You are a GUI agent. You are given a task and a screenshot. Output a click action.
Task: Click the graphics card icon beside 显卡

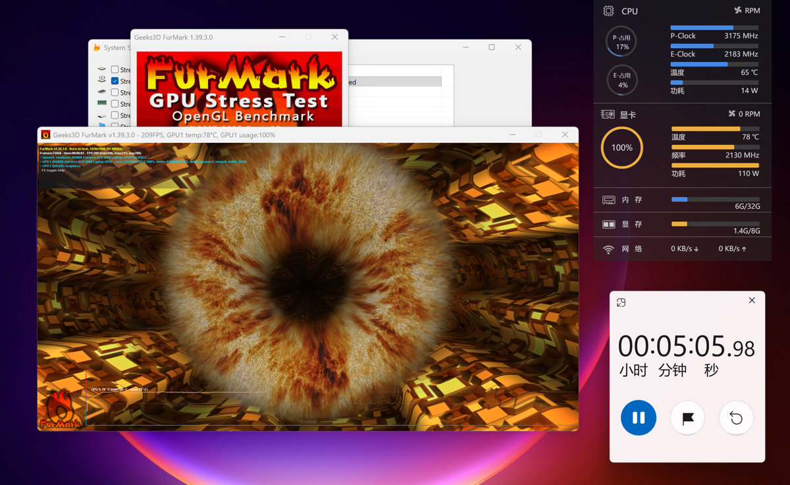pyautogui.click(x=608, y=114)
